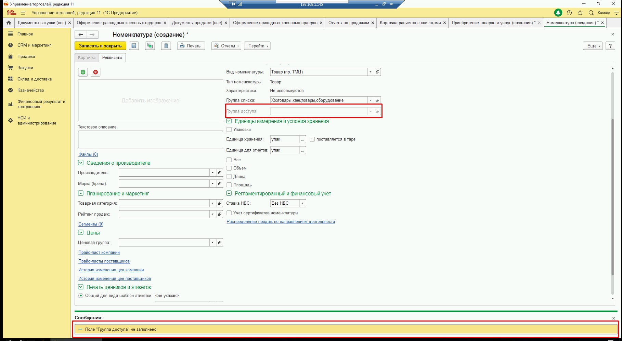Click the save (floppy disk) toolbar icon
Image resolution: width=622 pixels, height=341 pixels.
tap(134, 46)
